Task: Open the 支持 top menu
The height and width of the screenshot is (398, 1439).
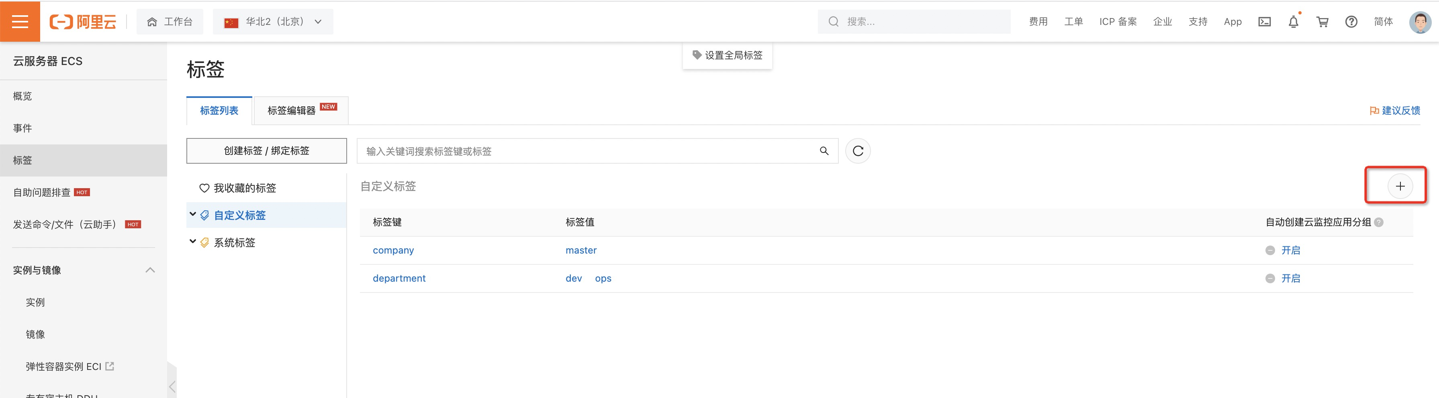Action: pyautogui.click(x=1198, y=22)
